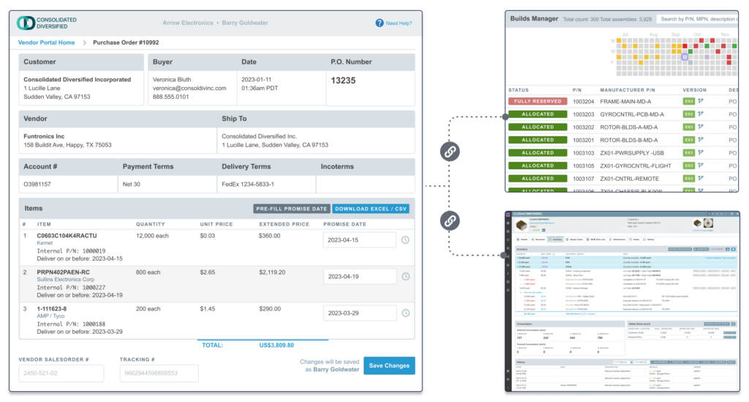749x402 pixels.
Task: Click the branch icon in the GYROCNTRL-PCB-MD-A row
Action: coord(701,114)
